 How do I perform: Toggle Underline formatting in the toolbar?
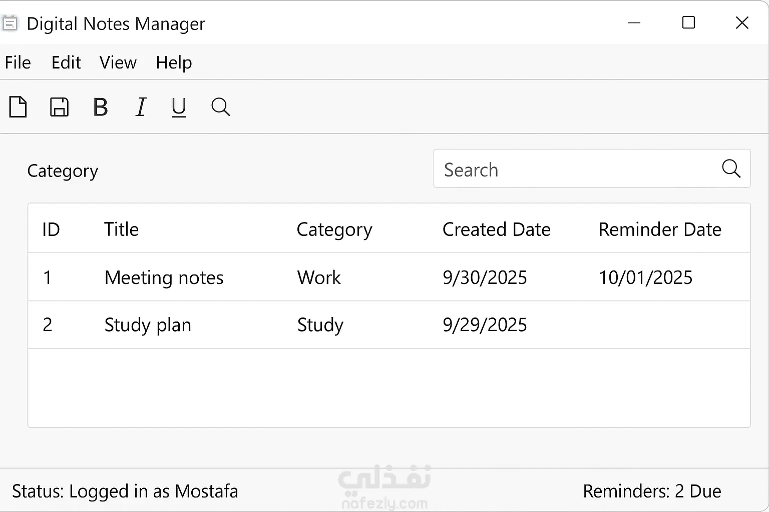[x=179, y=107]
